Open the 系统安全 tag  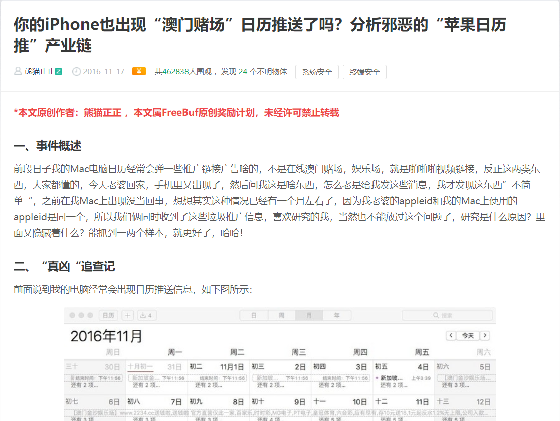pyautogui.click(x=317, y=72)
